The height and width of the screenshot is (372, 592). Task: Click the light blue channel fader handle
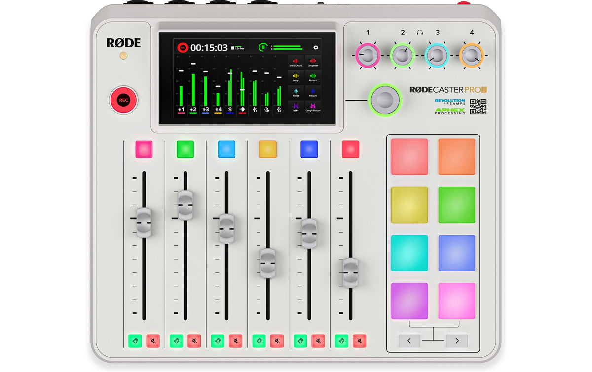coord(226,229)
